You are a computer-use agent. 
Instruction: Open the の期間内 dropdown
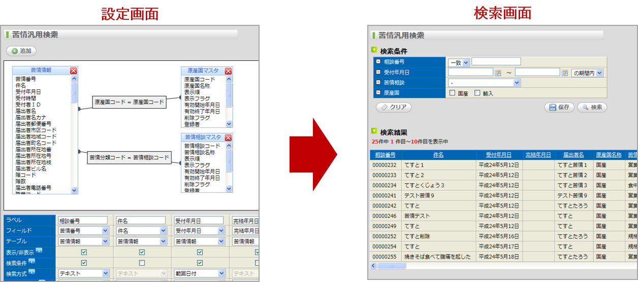pyautogui.click(x=587, y=73)
